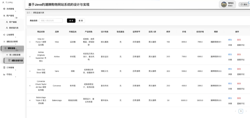
Task: Click the 系统管理 gear icon
Action: coord(4,9)
